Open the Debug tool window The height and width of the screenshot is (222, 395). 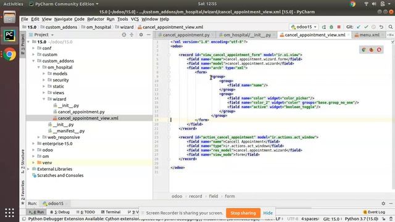tap(60, 212)
